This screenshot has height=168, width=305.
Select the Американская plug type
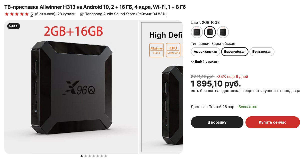point(205,52)
